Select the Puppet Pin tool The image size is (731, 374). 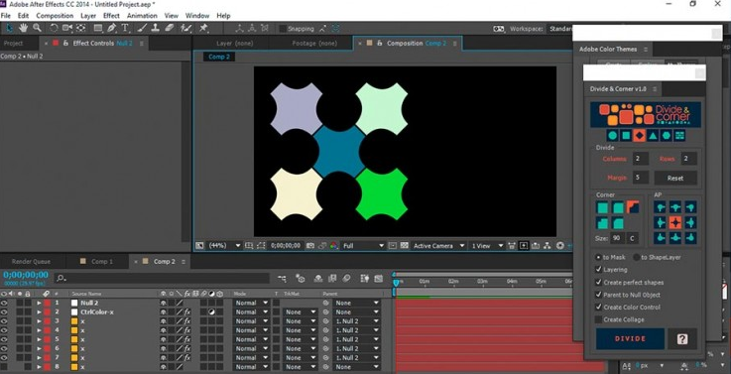click(203, 28)
